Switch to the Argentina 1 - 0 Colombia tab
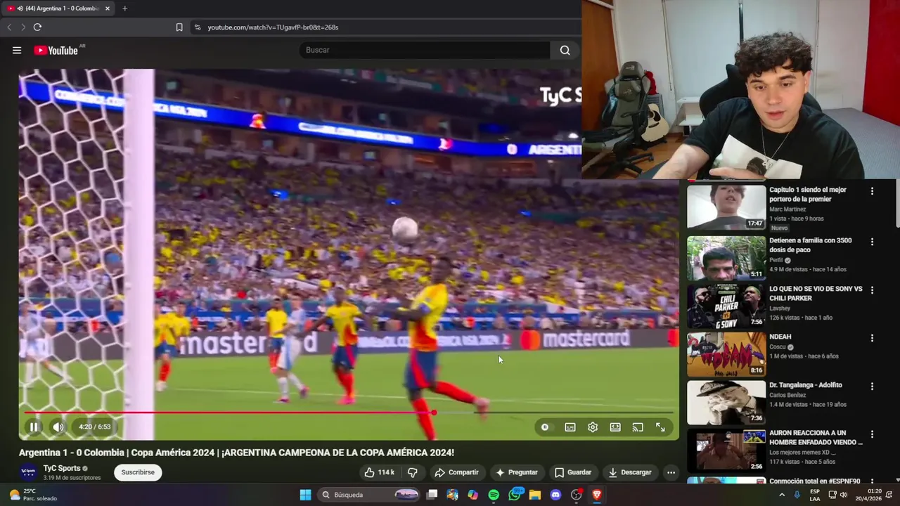900x506 pixels. tap(58, 8)
